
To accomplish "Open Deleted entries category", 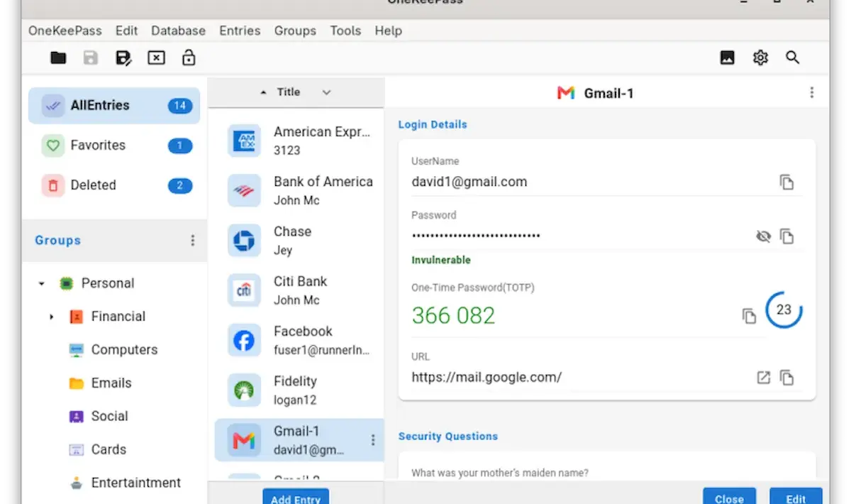I will click(114, 185).
